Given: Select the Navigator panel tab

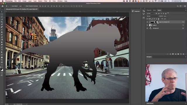Looking at the screenshot, I should [149, 57].
